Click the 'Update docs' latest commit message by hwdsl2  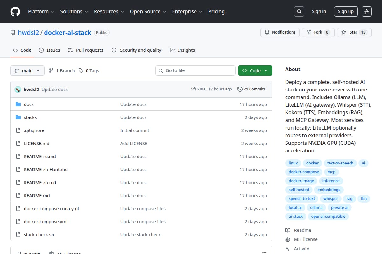click(54, 90)
